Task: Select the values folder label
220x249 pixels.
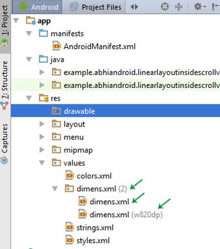Action: 75,163
